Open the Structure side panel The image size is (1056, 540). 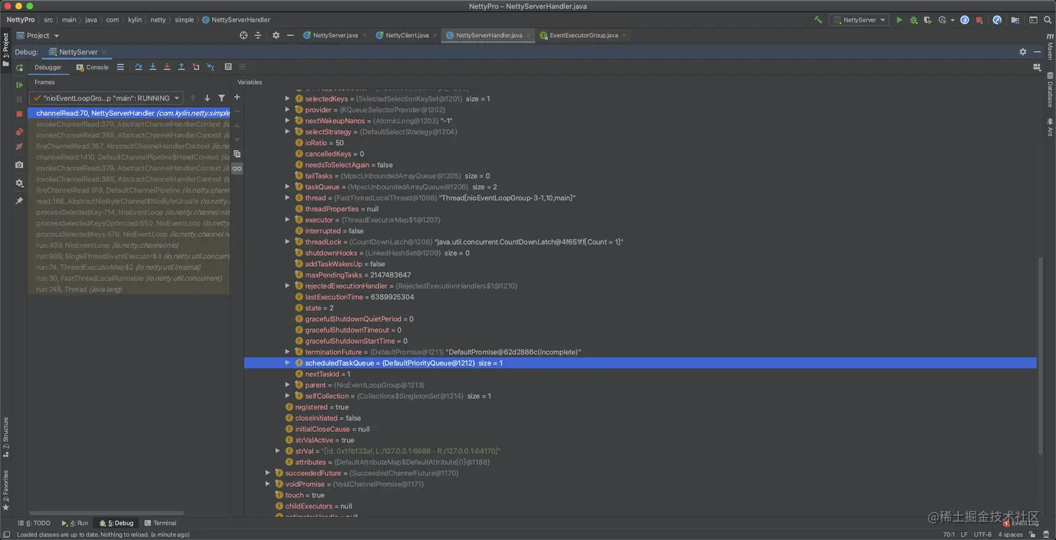6,437
